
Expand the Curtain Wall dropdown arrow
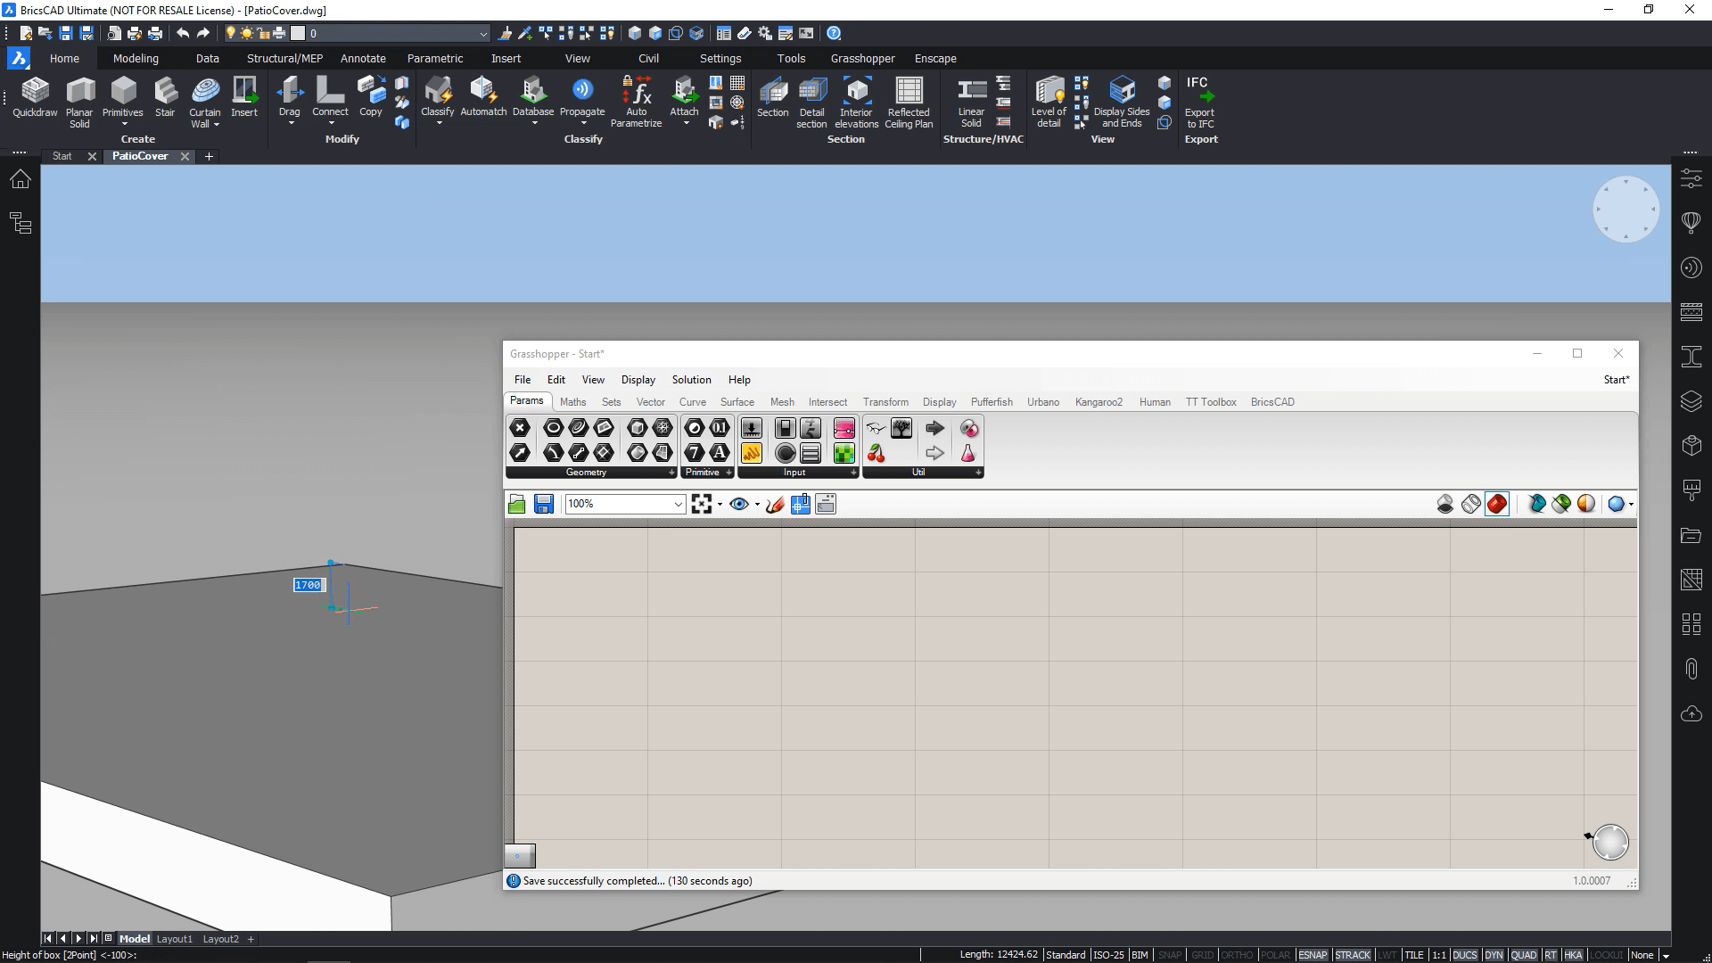[x=216, y=125]
